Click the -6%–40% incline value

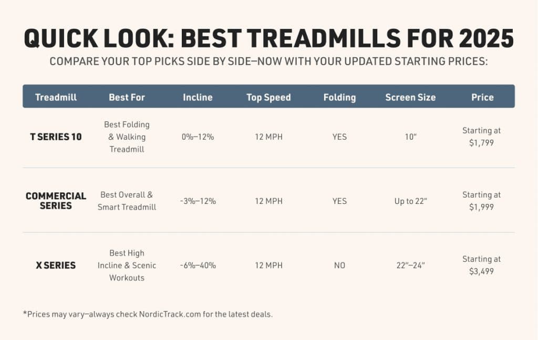(198, 265)
